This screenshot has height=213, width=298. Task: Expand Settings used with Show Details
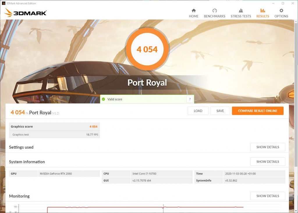(268, 147)
